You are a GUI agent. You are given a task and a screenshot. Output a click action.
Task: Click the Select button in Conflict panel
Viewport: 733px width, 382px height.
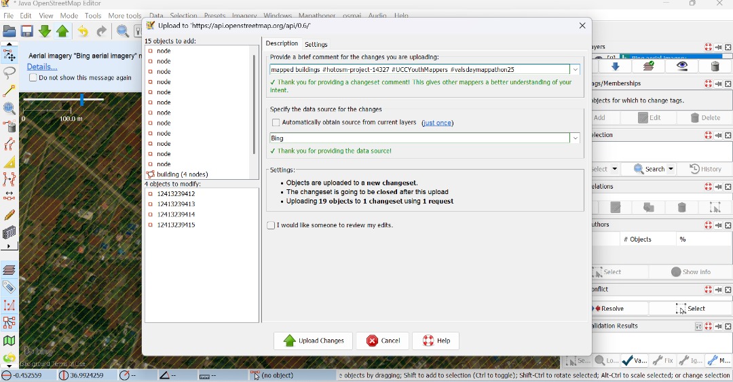point(690,309)
